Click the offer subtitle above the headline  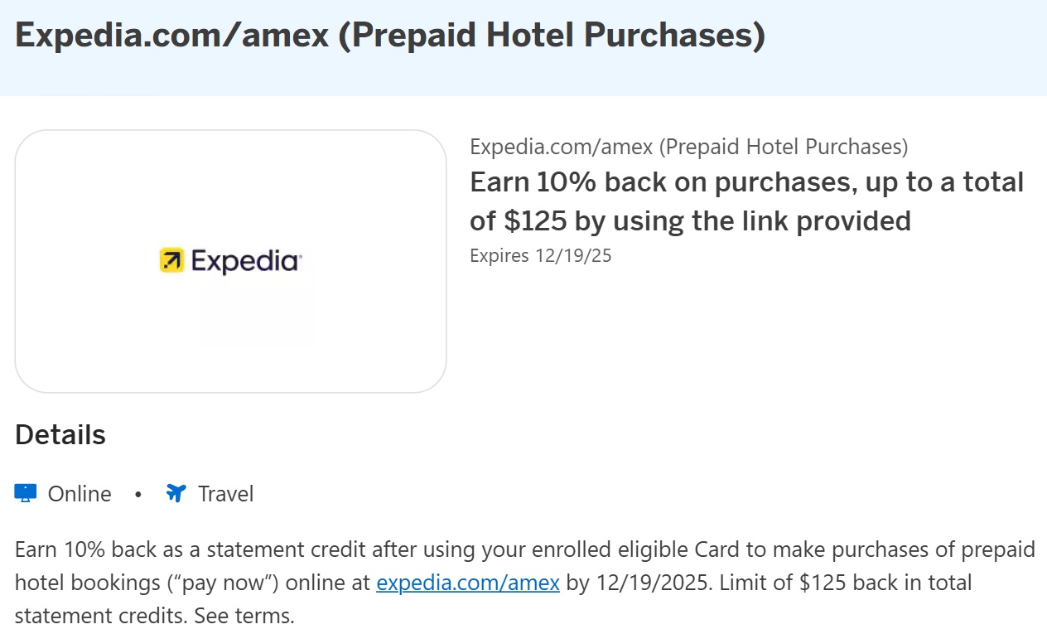(x=688, y=147)
